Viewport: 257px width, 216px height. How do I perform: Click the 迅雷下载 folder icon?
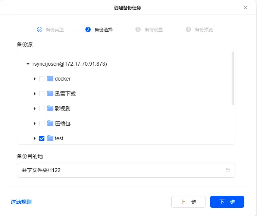tap(50, 94)
